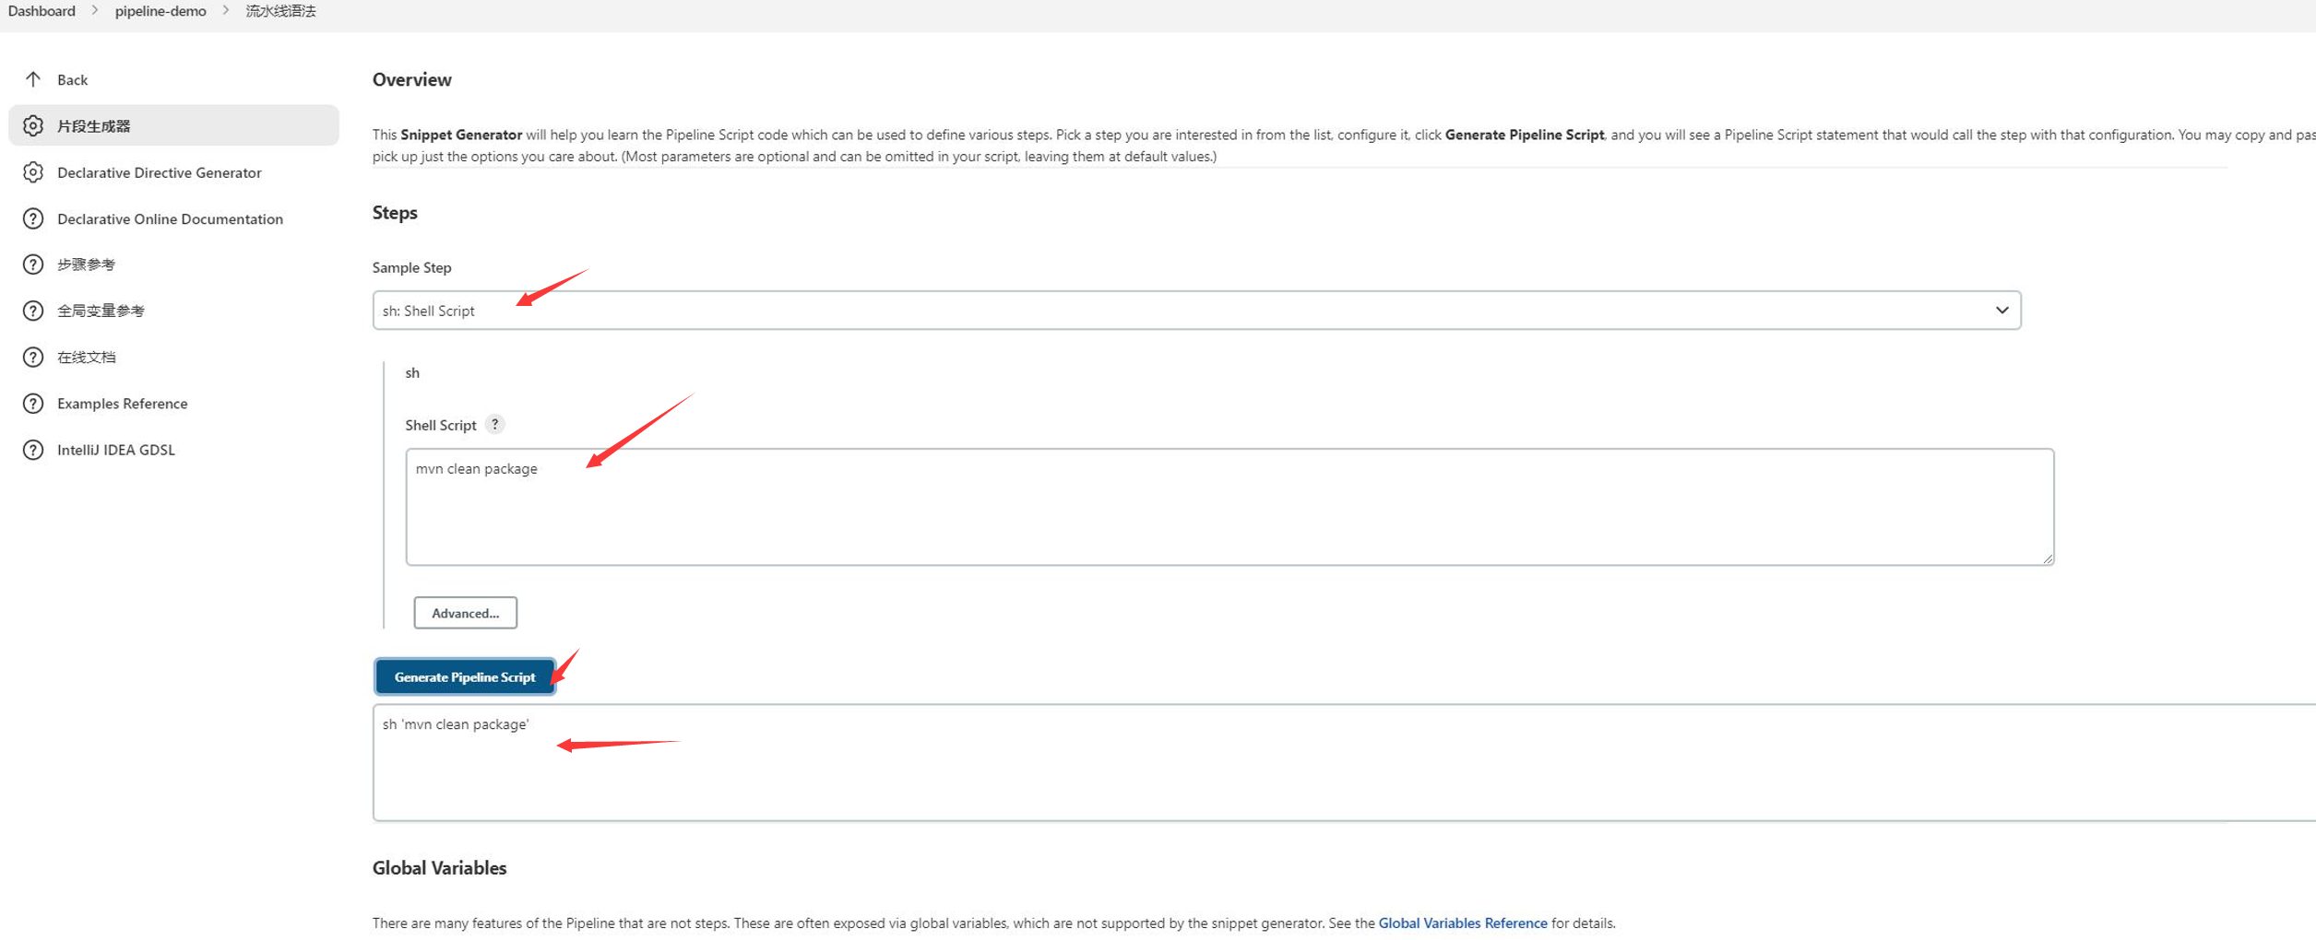Click the question icon beside Declarative Online Documentation
2316x940 pixels.
33,218
